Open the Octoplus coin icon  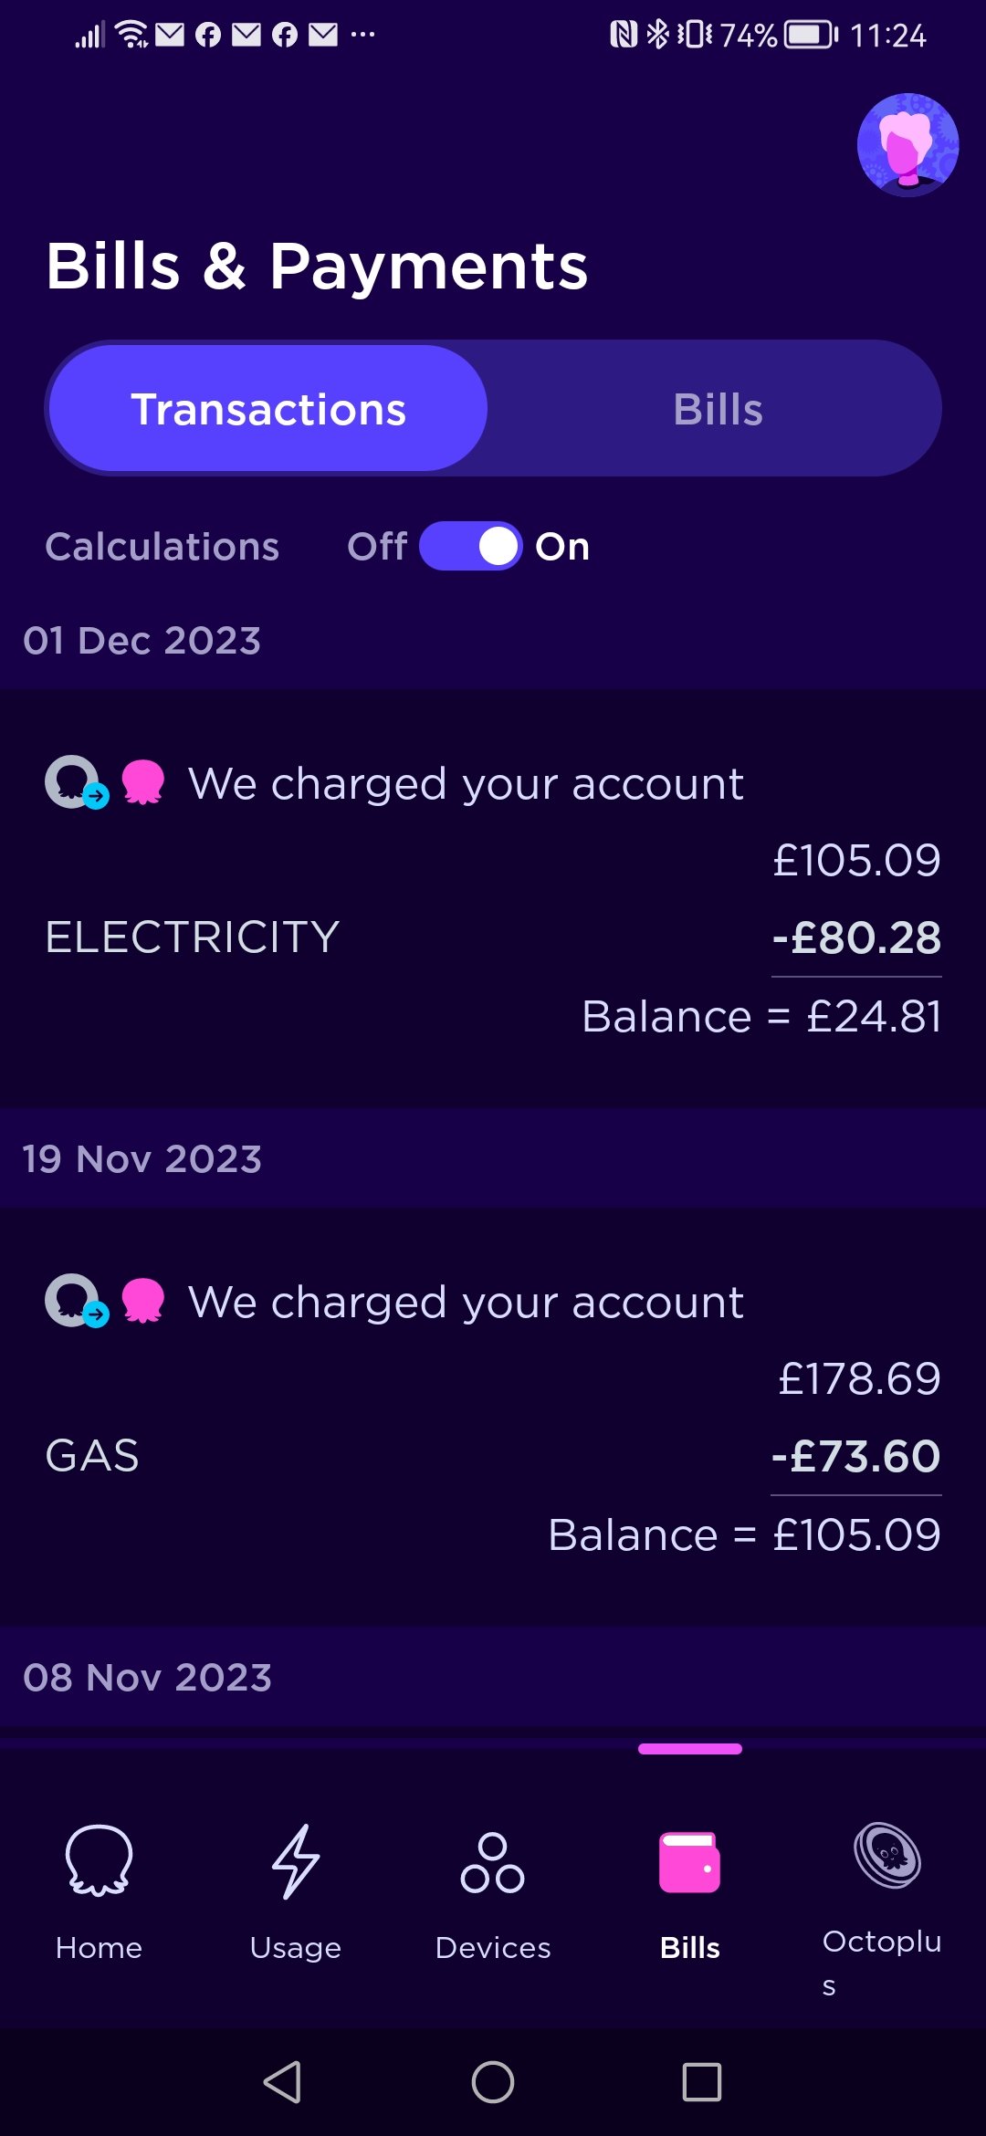tap(886, 1855)
